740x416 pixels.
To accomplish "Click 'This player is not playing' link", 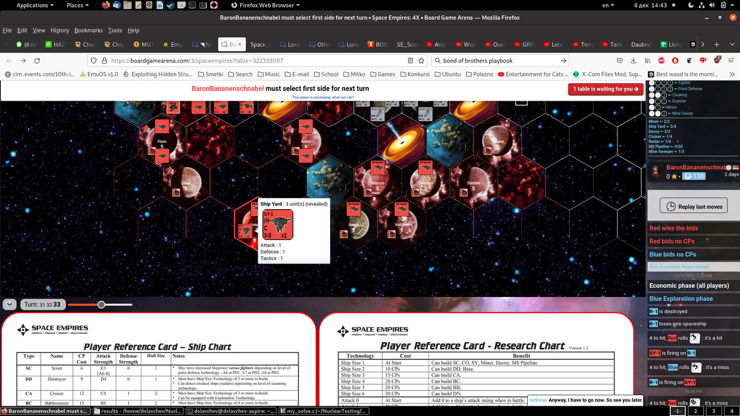I will click(x=323, y=97).
